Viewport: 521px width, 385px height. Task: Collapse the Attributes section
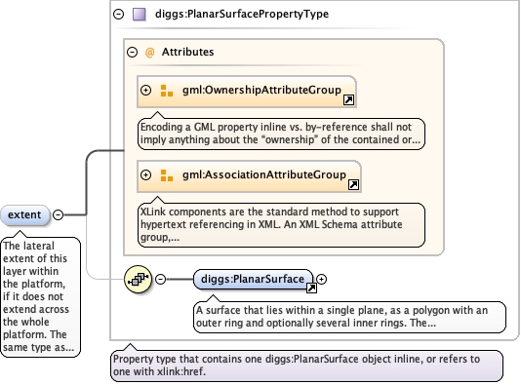tap(133, 52)
